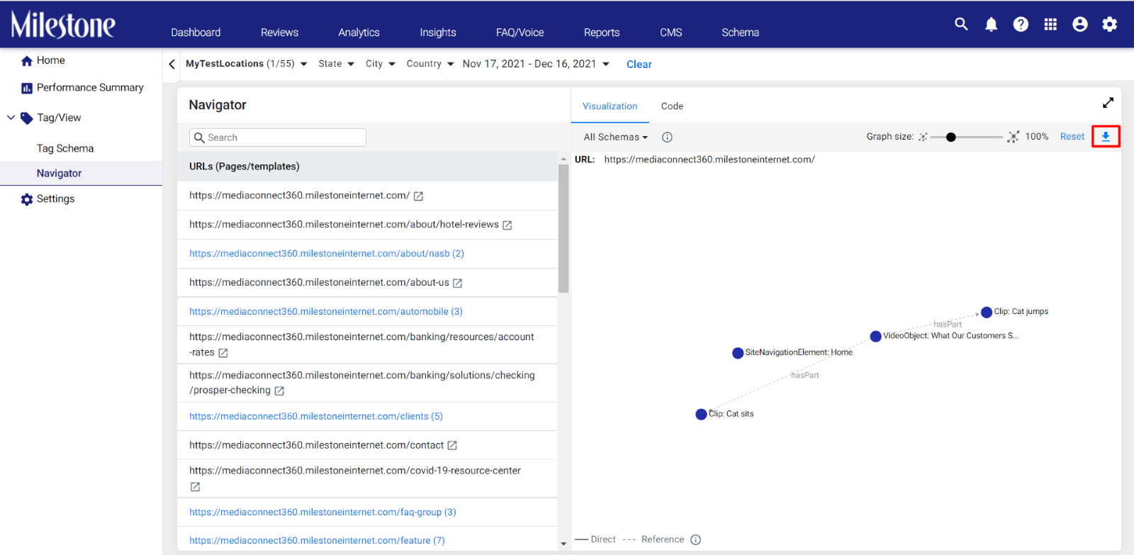Open Tag Schema in the sidebar
The height and width of the screenshot is (555, 1134).
pyautogui.click(x=65, y=149)
